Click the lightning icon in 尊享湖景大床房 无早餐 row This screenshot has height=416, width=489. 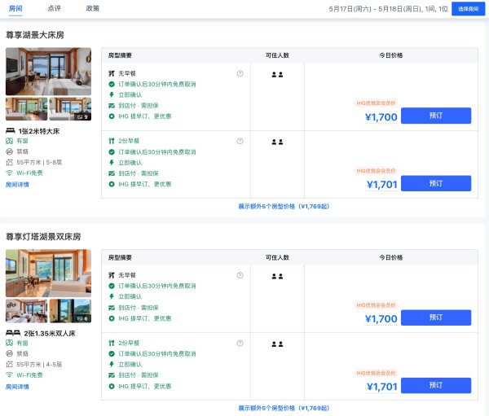[x=112, y=94]
